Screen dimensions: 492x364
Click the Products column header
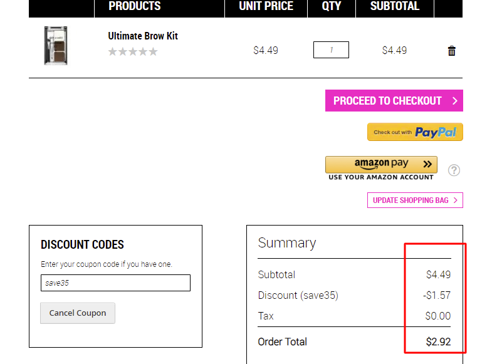click(135, 6)
